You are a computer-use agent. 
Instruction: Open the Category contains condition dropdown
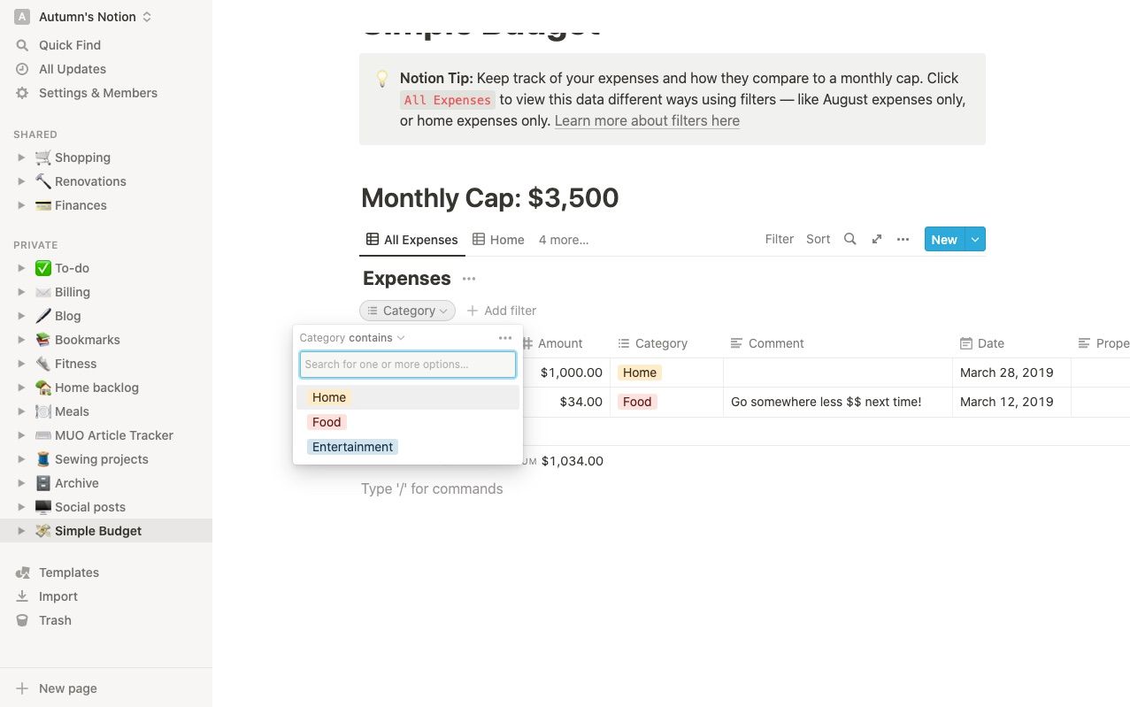[376, 338]
